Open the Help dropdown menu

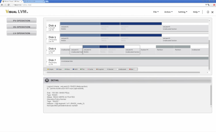click(196, 12)
